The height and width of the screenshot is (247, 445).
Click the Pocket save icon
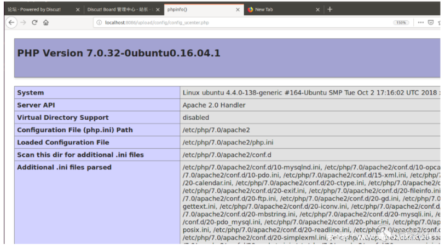click(x=431, y=22)
